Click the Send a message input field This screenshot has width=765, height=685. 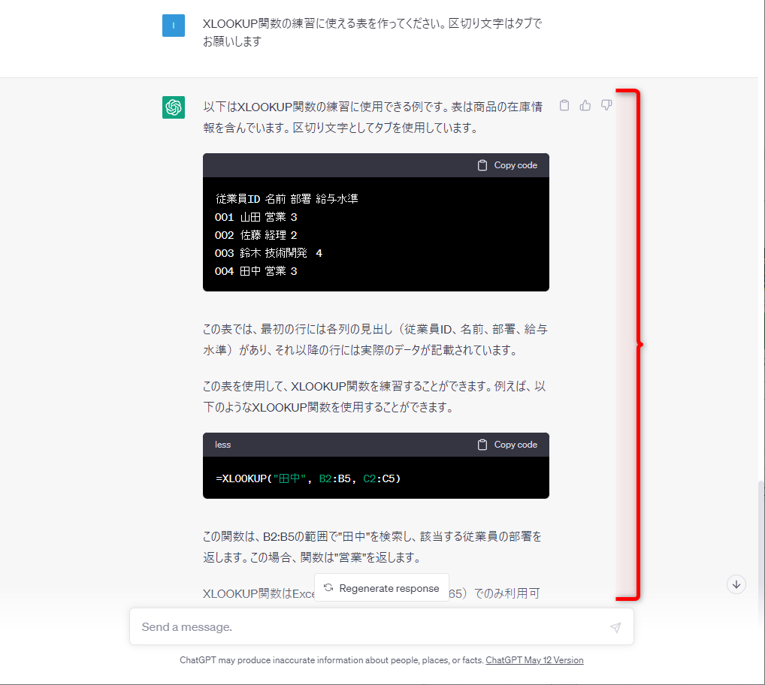[x=338, y=626]
